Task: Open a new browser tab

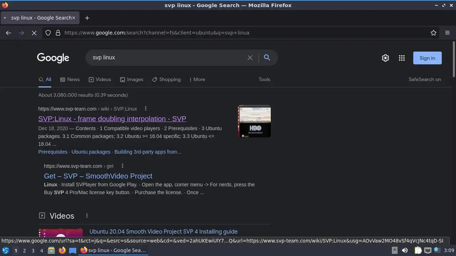Action: point(87,18)
